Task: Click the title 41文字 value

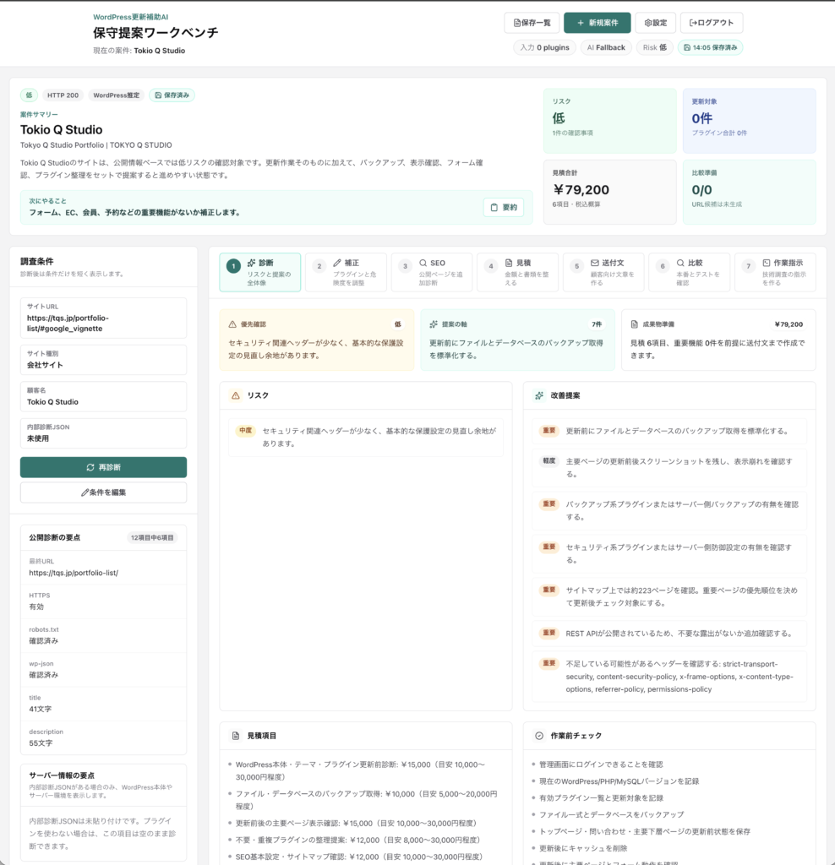Action: click(40, 709)
